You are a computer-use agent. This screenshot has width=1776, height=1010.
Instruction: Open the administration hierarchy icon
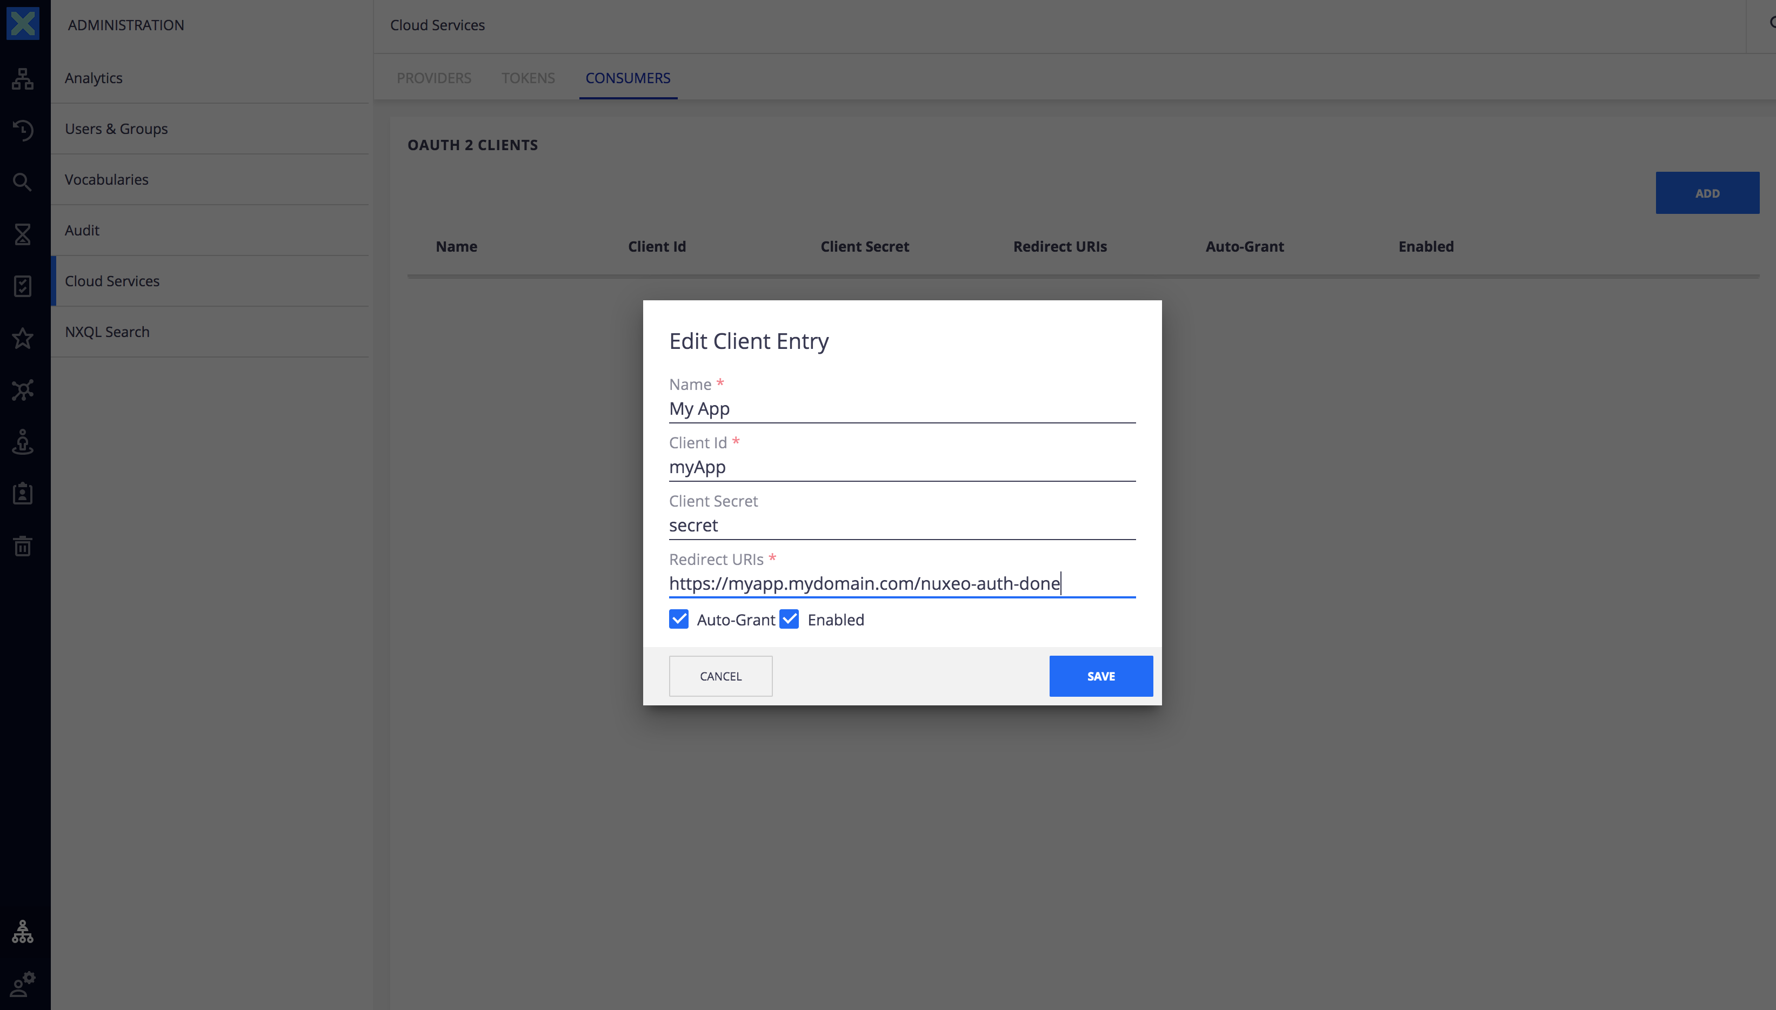coord(23,932)
